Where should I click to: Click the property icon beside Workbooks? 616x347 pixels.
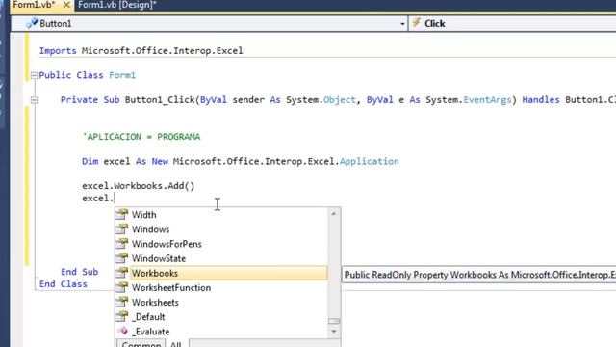(122, 272)
